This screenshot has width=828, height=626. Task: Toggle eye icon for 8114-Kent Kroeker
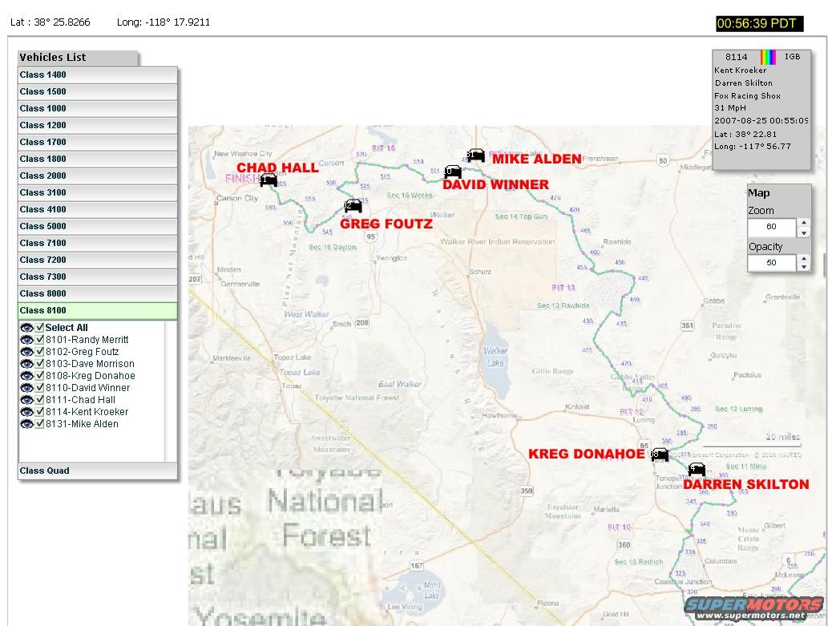click(26, 412)
